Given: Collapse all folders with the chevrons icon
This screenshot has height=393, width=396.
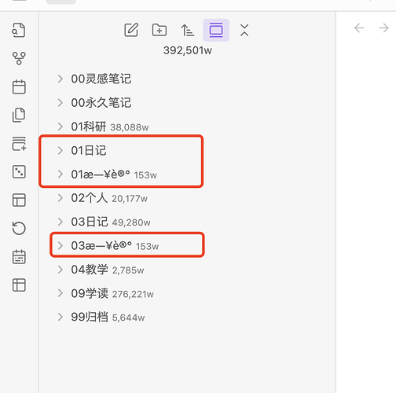Looking at the screenshot, I should [x=244, y=30].
